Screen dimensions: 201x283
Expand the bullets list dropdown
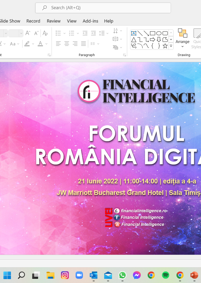[x=64, y=33]
